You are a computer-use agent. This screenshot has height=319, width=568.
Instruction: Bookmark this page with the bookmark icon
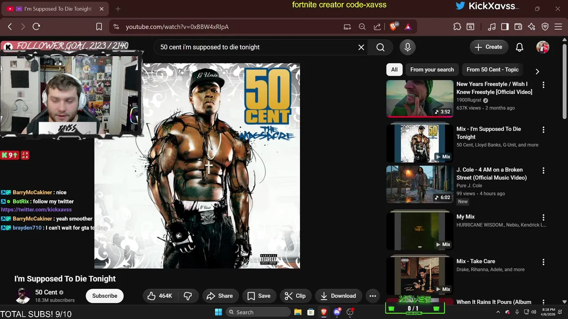(99, 27)
